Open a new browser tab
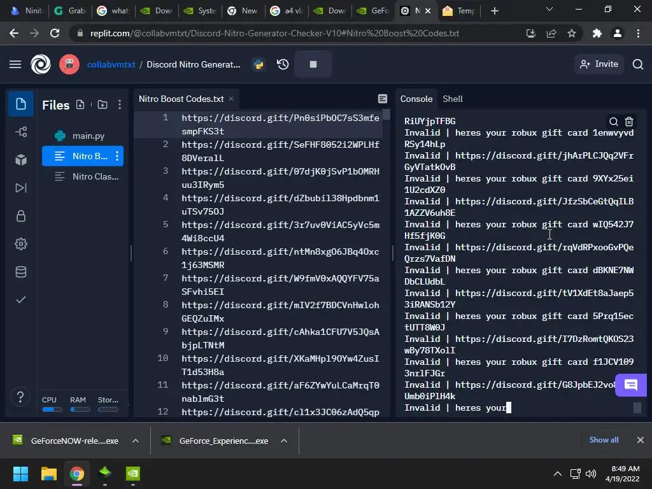 [494, 11]
